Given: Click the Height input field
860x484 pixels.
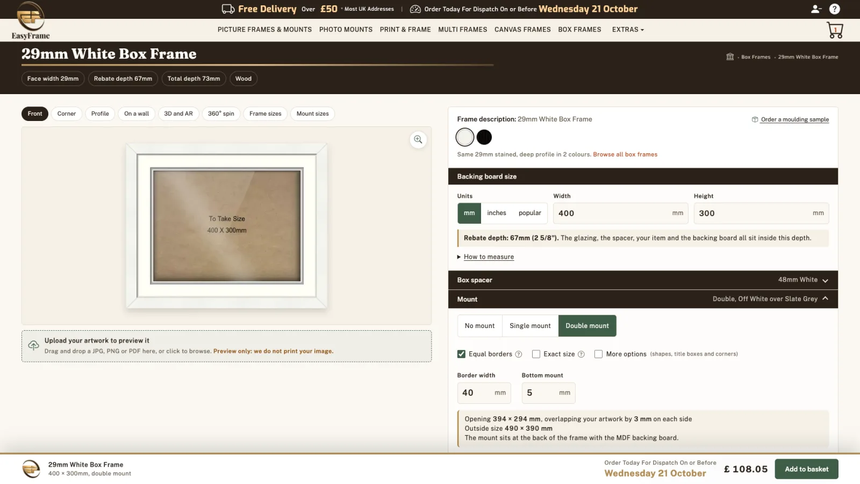Looking at the screenshot, I should [761, 213].
